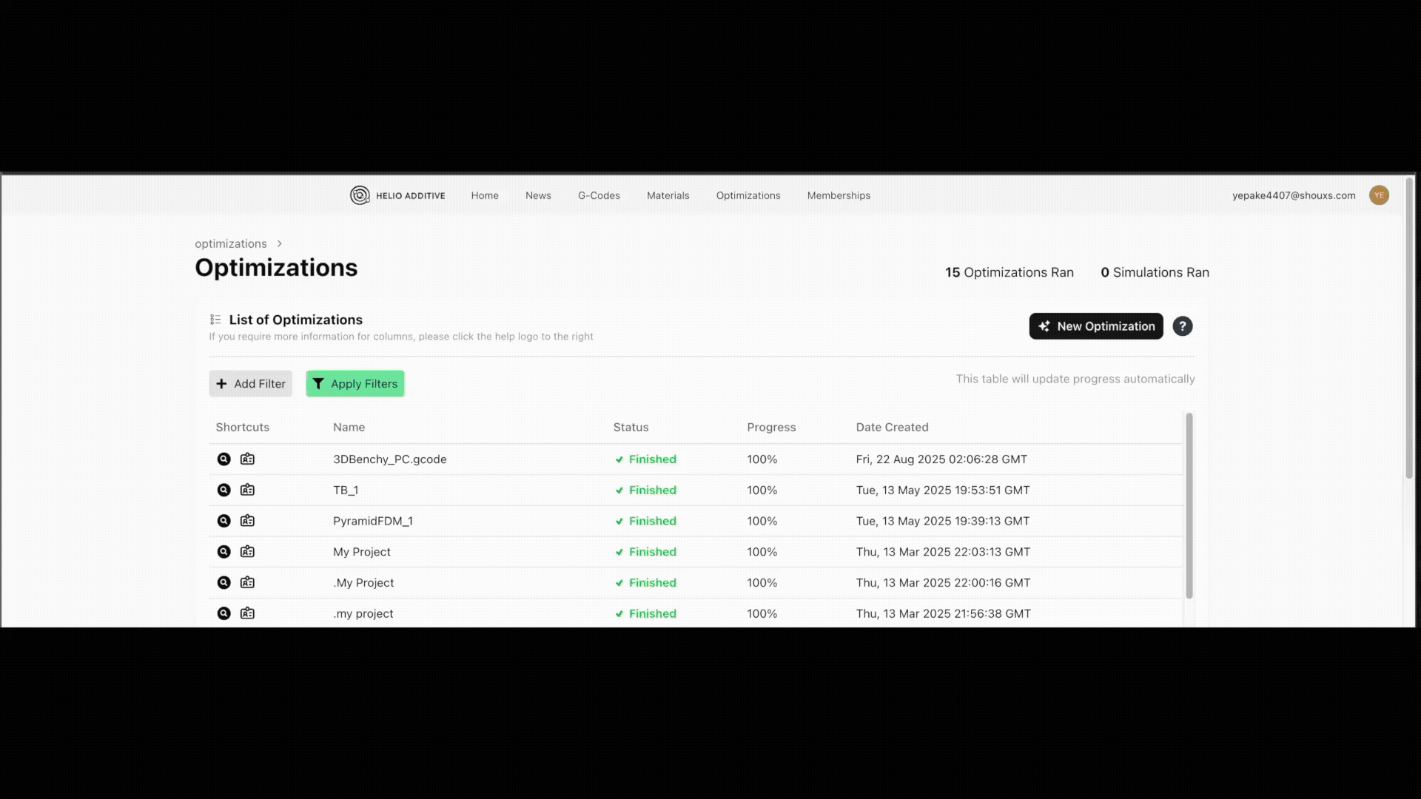The height and width of the screenshot is (799, 1421).
Task: Click account email yepake4407@shouxs.com
Action: coord(1293,195)
